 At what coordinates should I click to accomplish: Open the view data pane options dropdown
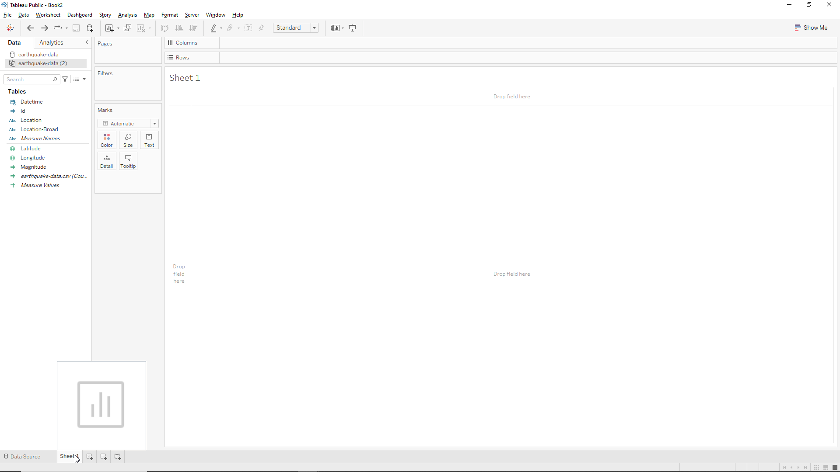79,79
